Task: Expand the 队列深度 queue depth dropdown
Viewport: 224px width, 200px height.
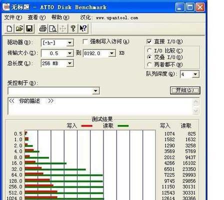Action: pyautogui.click(x=195, y=74)
